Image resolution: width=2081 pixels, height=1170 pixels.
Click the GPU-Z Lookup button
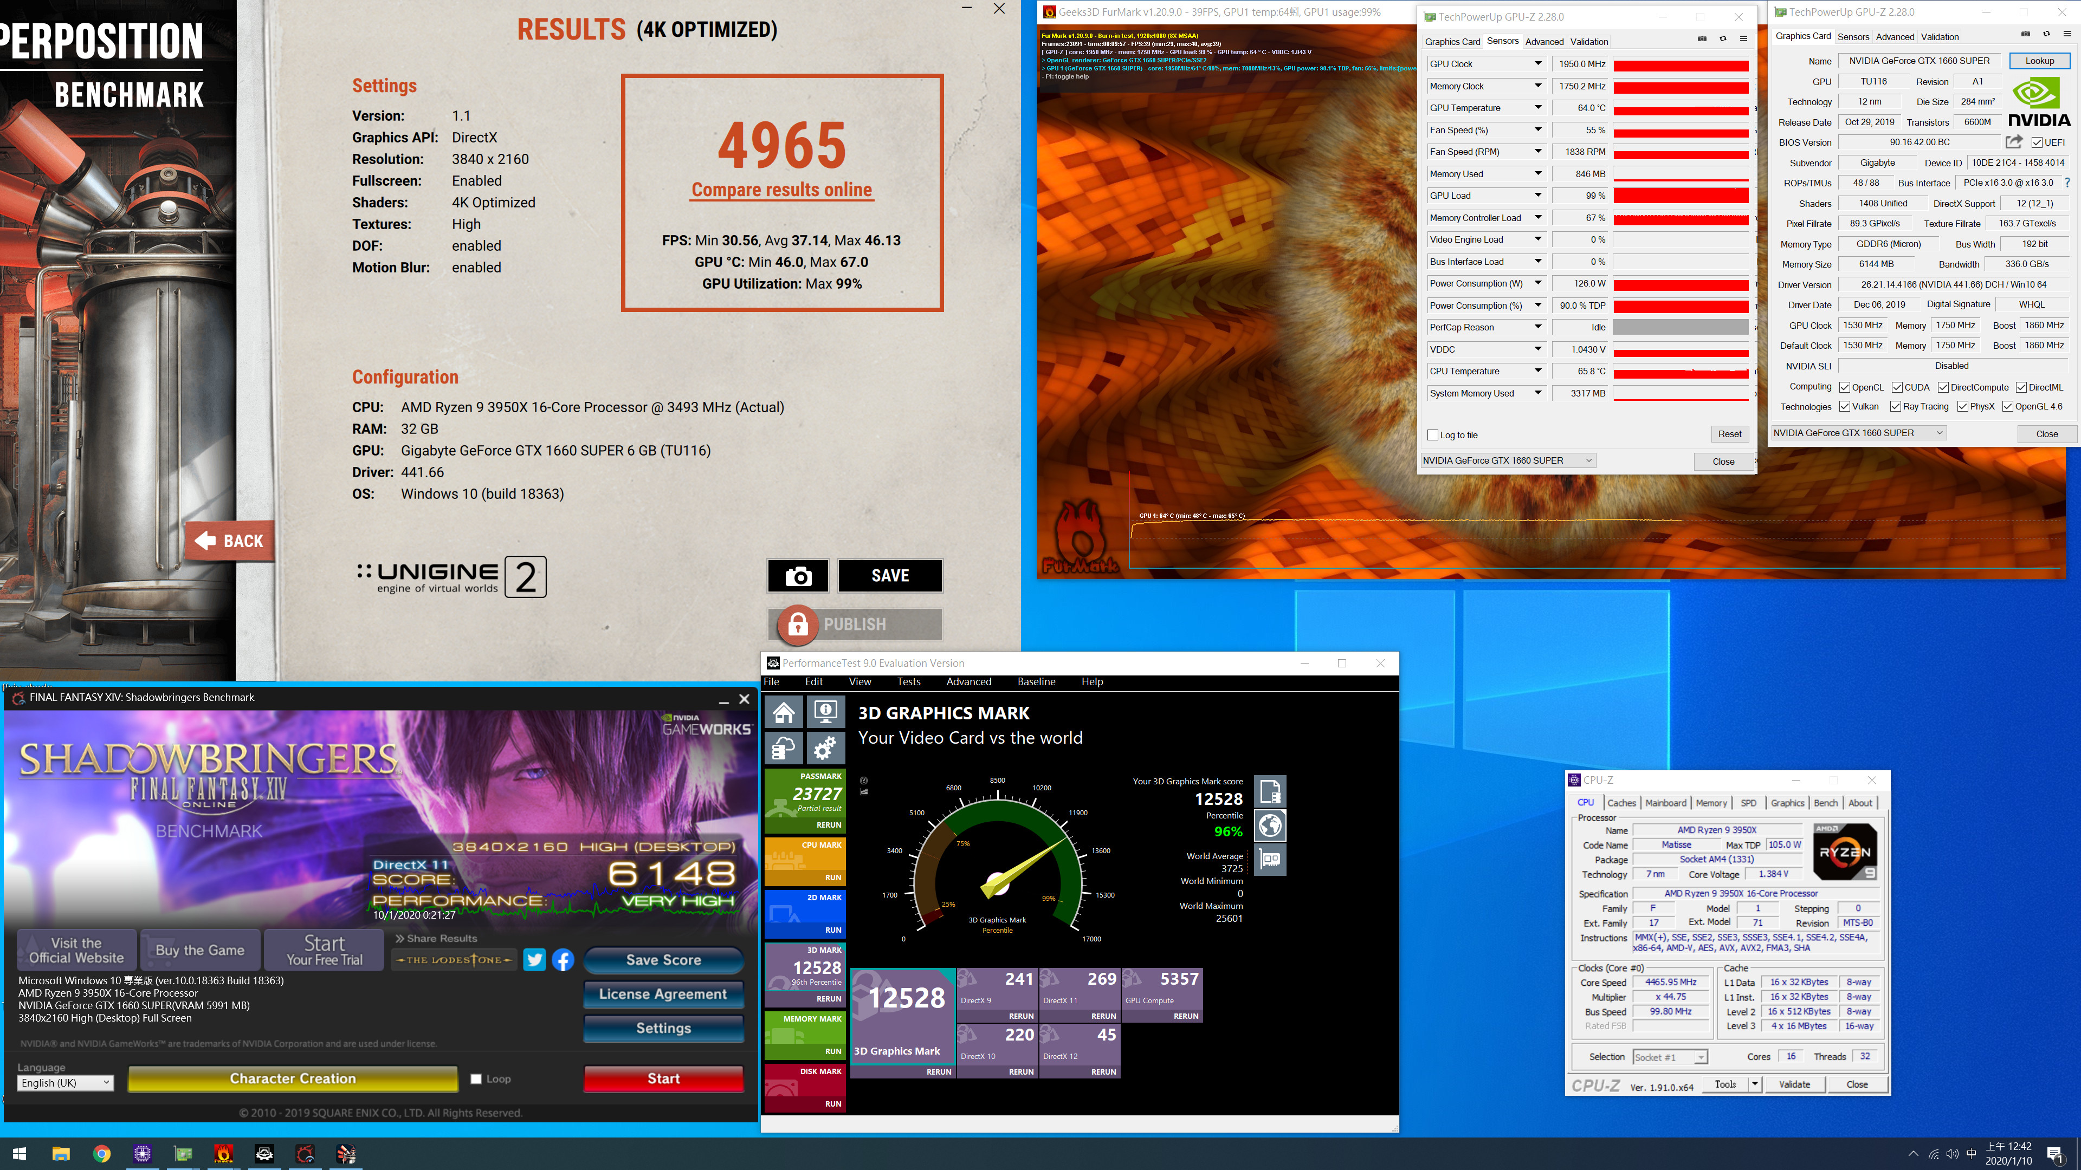click(x=2039, y=61)
